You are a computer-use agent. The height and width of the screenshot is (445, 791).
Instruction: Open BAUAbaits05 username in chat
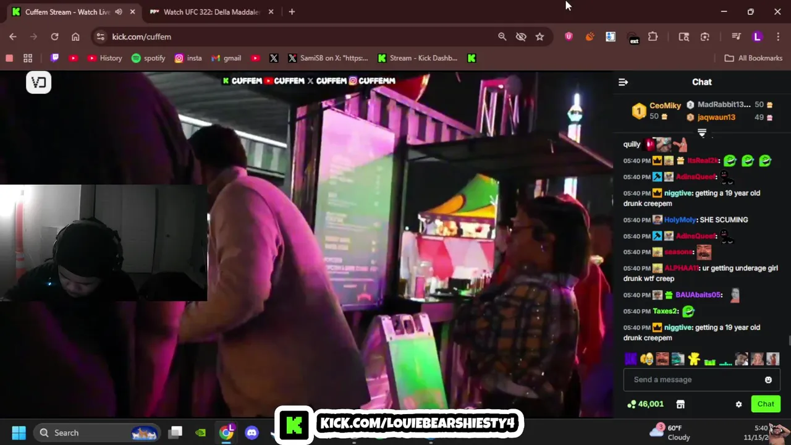click(x=698, y=295)
